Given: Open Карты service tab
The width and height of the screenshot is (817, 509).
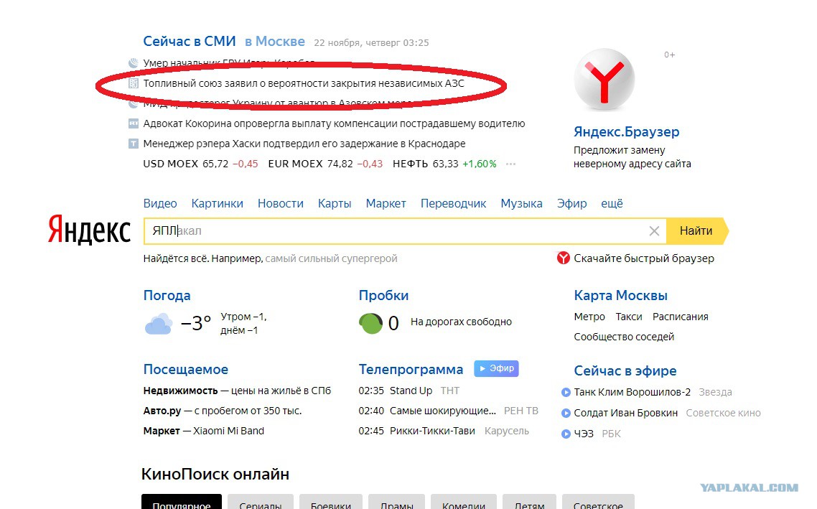Looking at the screenshot, I should 335,203.
